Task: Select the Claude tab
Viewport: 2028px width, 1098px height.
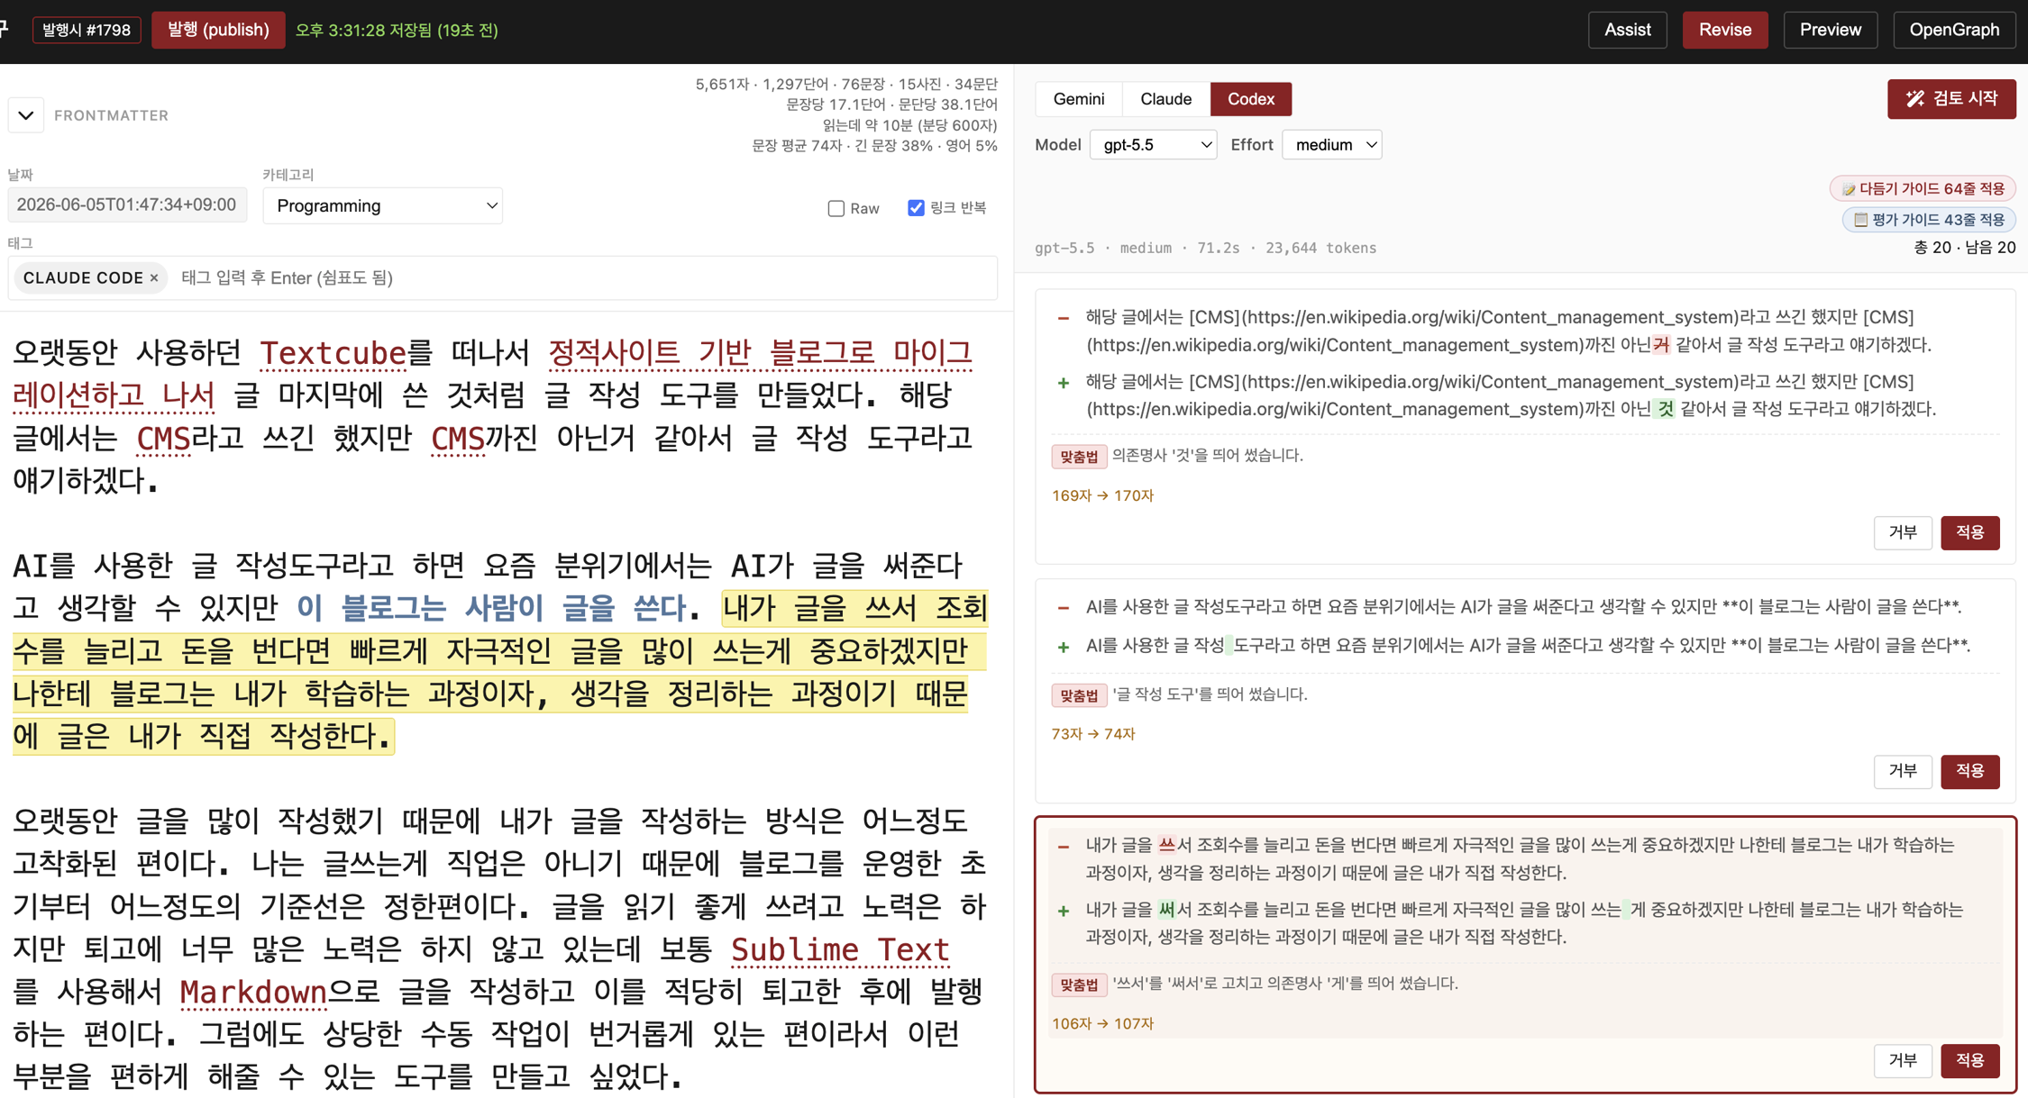Action: point(1165,99)
